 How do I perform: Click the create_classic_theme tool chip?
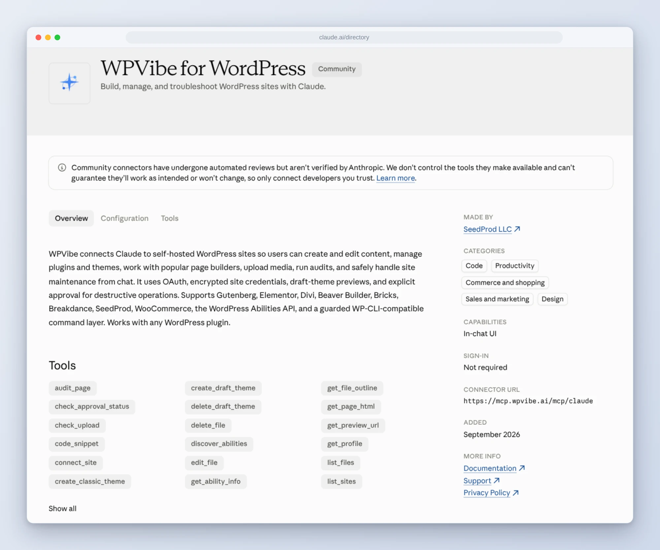[x=90, y=481]
